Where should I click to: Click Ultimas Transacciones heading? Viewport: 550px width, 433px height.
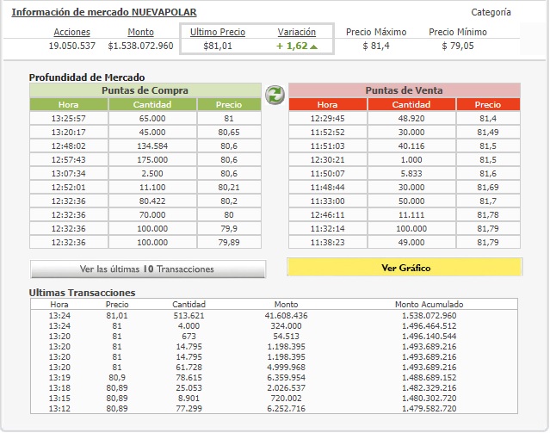(x=82, y=293)
